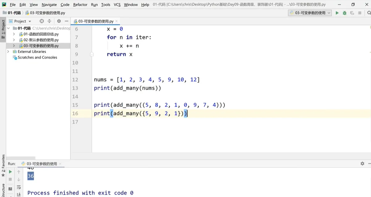Place the cursor on 'return x' line

pyautogui.click(x=120, y=54)
